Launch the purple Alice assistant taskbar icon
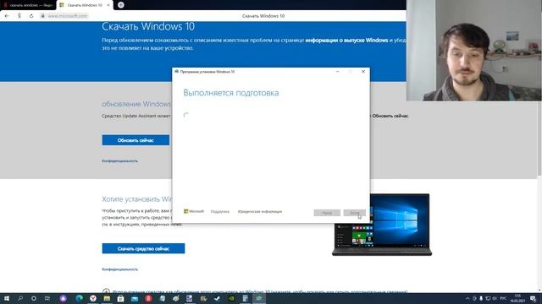Screen dimensions: 542x304 pyautogui.click(x=63, y=298)
